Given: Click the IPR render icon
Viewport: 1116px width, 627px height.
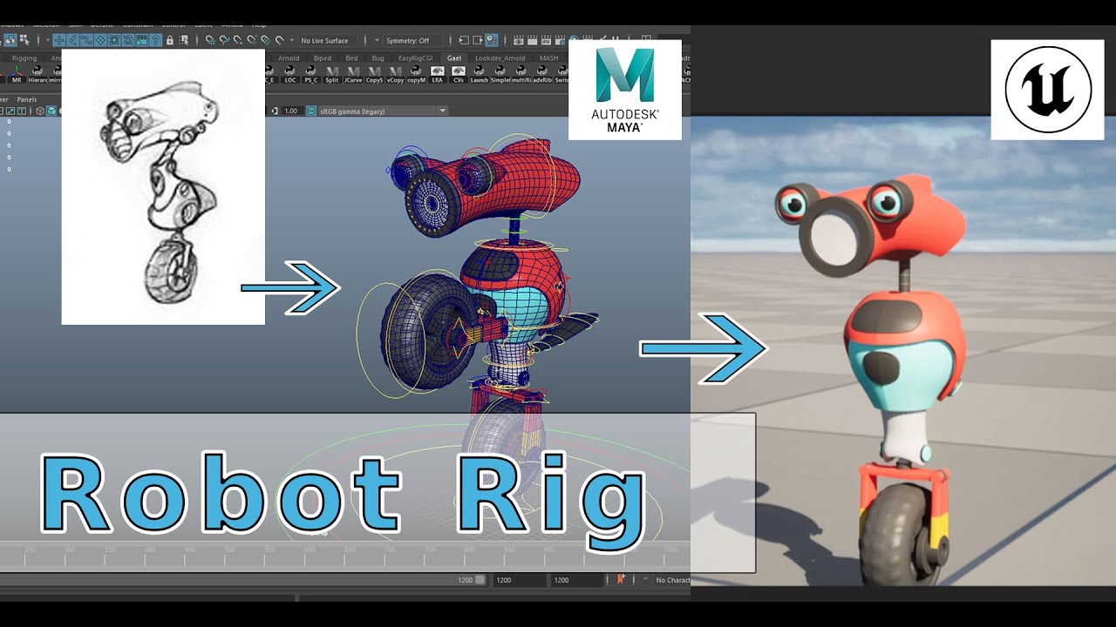Looking at the screenshot, I should click(546, 40).
